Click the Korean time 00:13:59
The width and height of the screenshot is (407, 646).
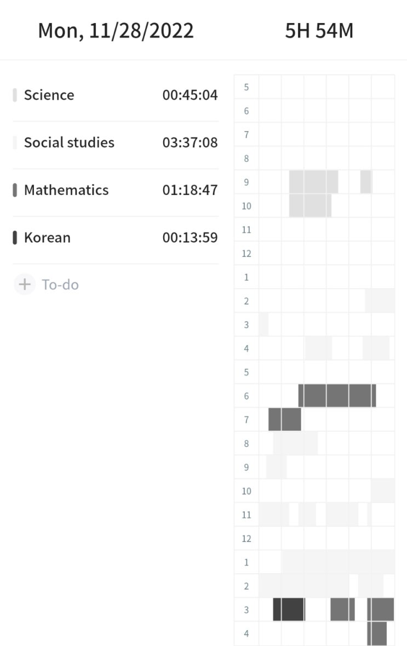[190, 238]
